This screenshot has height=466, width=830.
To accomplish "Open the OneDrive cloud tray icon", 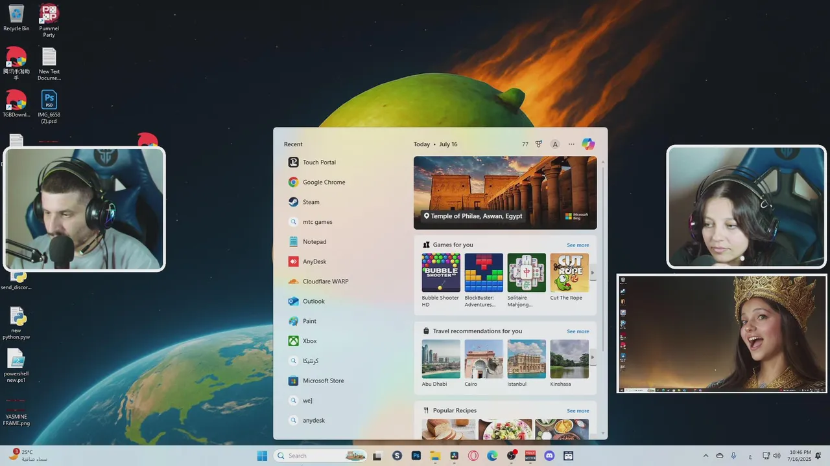I will [x=719, y=456].
